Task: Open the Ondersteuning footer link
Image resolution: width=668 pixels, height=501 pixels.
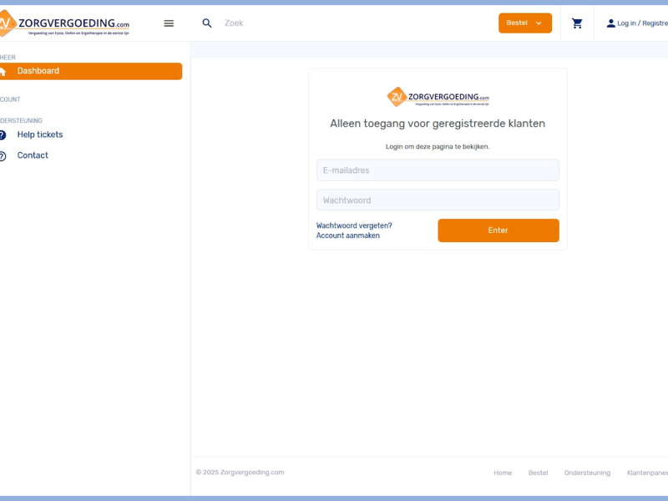Action: coord(587,473)
